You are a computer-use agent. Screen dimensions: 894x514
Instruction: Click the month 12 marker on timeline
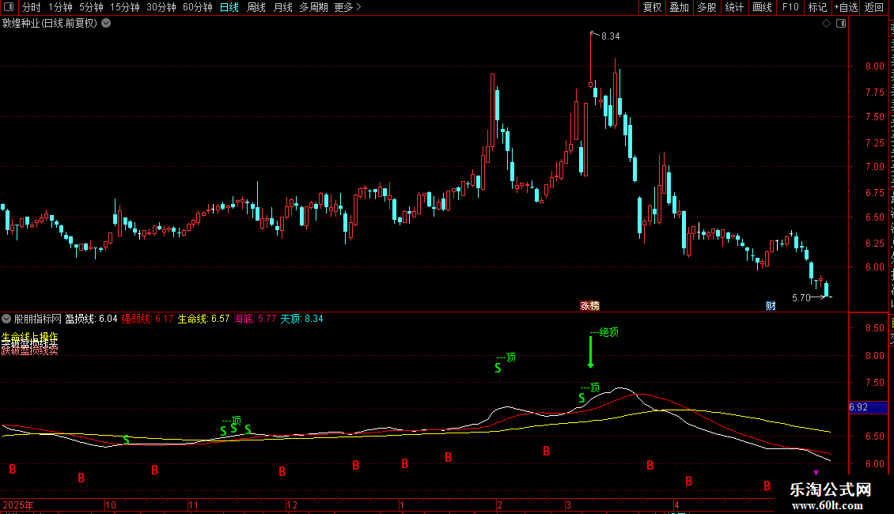(292, 505)
